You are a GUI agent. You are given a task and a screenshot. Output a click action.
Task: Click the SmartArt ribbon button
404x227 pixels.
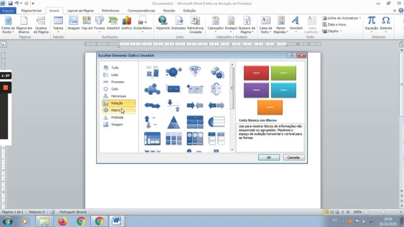coord(113,23)
